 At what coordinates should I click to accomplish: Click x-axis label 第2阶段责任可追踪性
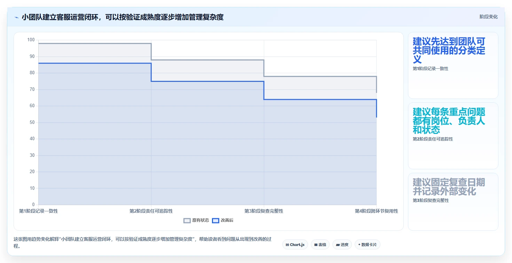coord(151,211)
